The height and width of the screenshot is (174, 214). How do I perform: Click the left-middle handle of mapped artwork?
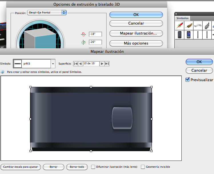[x=31, y=119]
